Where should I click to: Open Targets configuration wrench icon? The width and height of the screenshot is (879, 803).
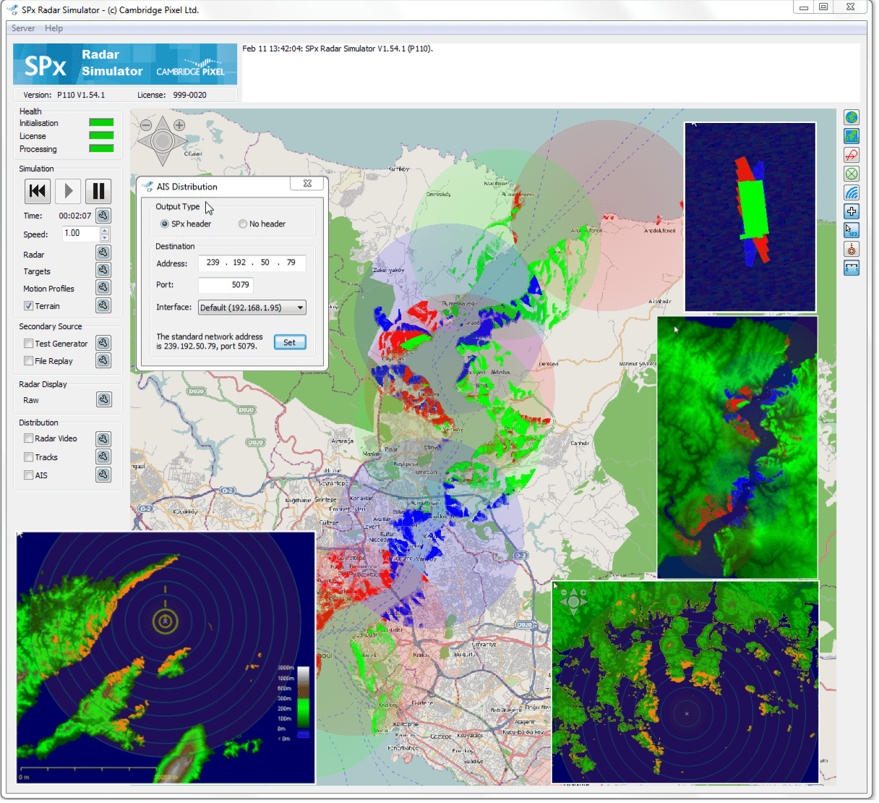103,270
